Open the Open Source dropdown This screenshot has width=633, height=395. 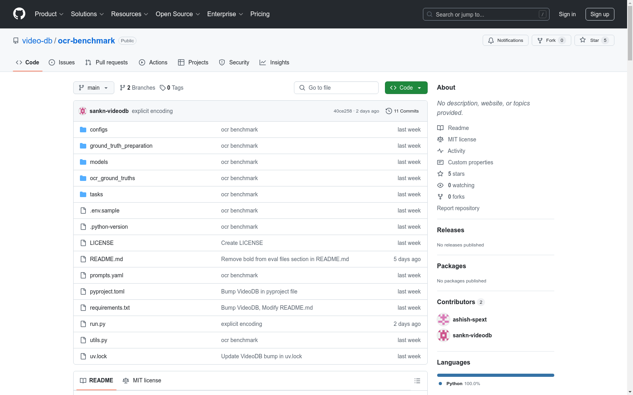point(178,14)
